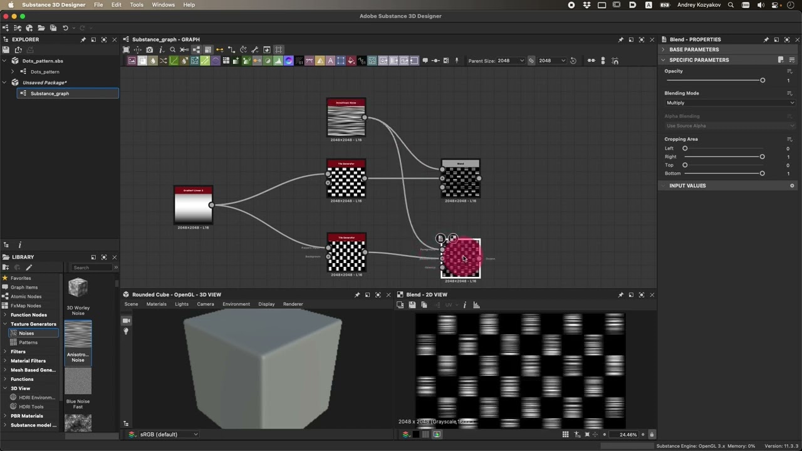Click the wrench tool icon in the graph toolbar
This screenshot has width=802, height=451.
click(x=255, y=49)
